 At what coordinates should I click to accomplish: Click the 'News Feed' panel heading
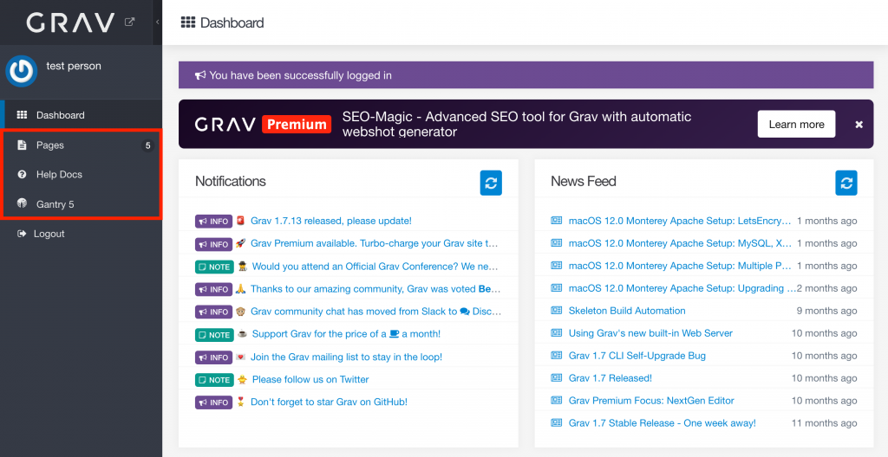[x=584, y=181]
